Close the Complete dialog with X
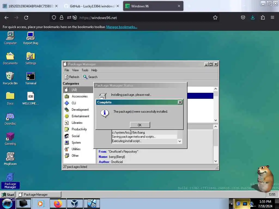Image resolution: width=279 pixels, height=209 pixels. coord(180,102)
